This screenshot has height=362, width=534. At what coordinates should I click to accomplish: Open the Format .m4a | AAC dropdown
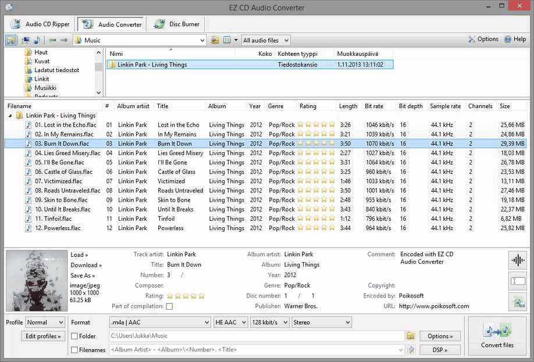coord(160,322)
